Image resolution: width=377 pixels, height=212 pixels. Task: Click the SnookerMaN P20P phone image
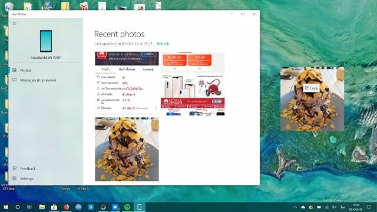(x=46, y=41)
